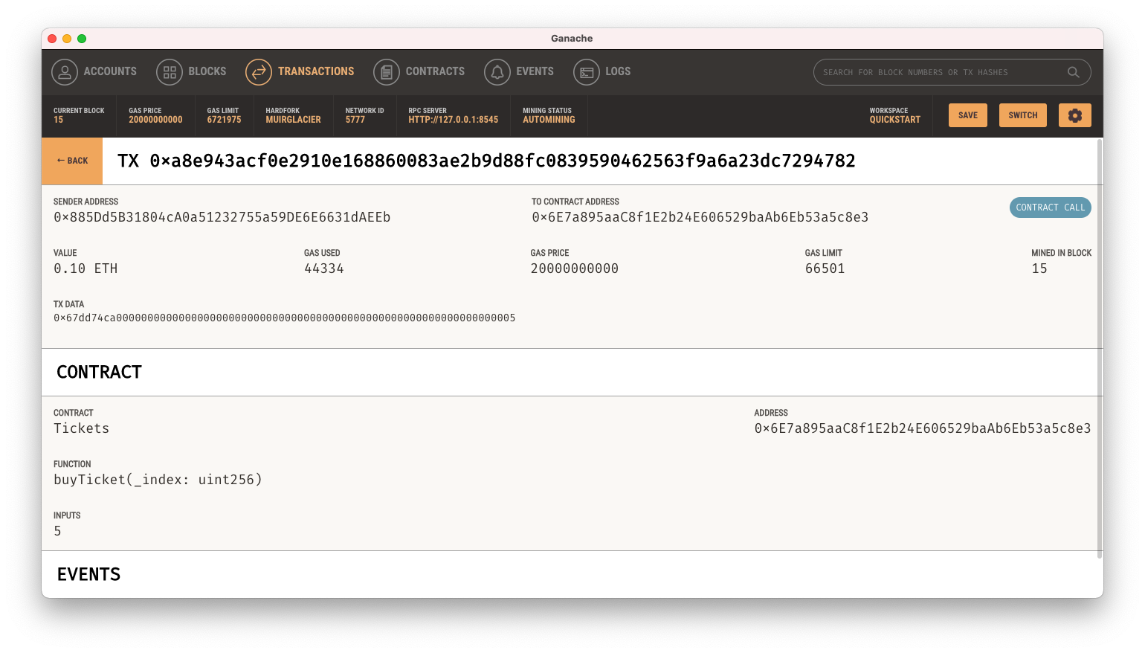Click the contract section address value

click(923, 428)
